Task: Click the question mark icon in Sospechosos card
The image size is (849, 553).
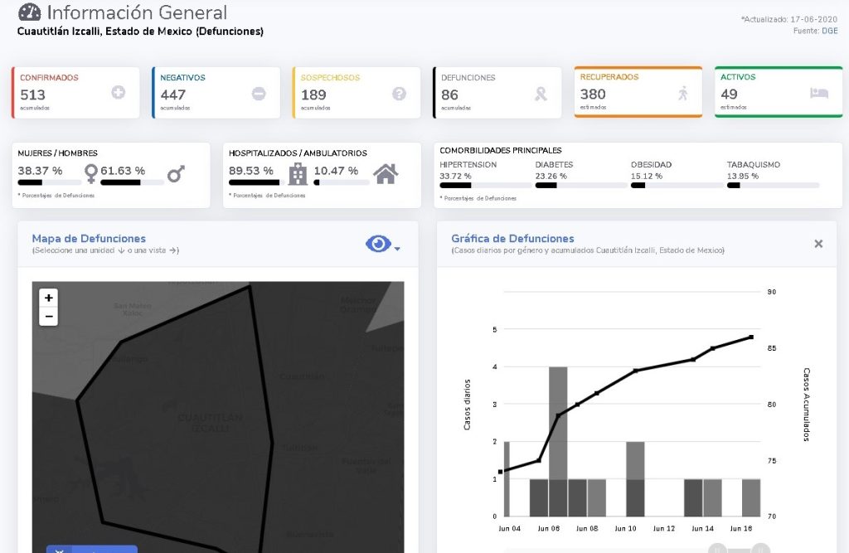Action: point(399,94)
